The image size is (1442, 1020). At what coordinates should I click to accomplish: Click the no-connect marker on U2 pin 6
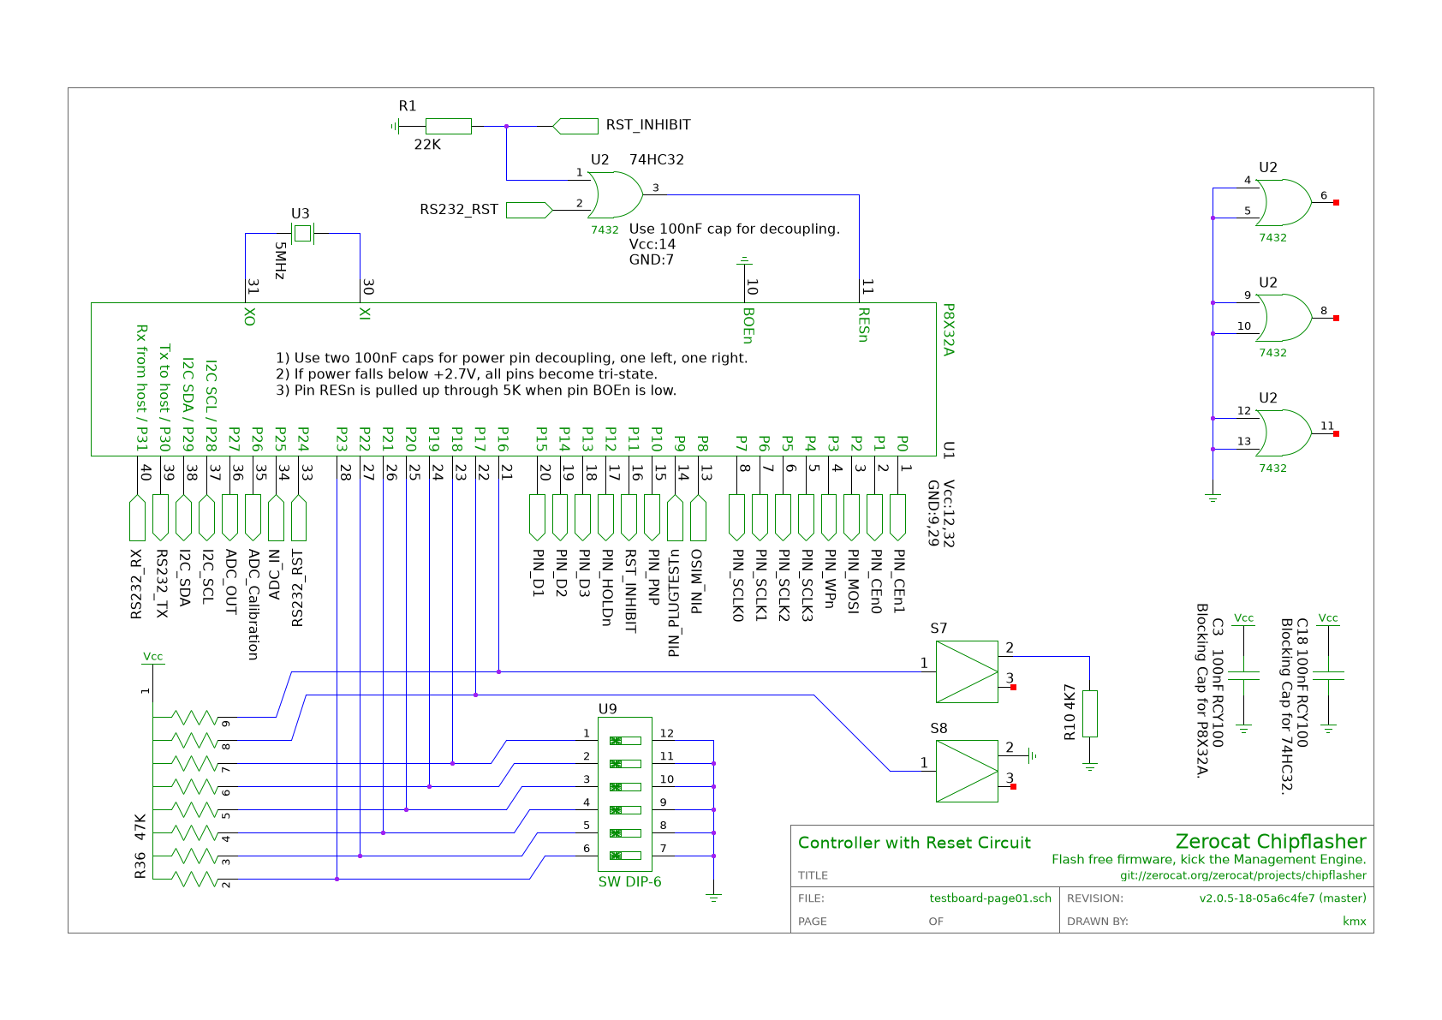1336,203
